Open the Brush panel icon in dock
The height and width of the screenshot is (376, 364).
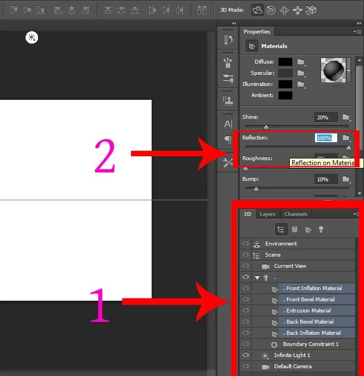coord(228,79)
